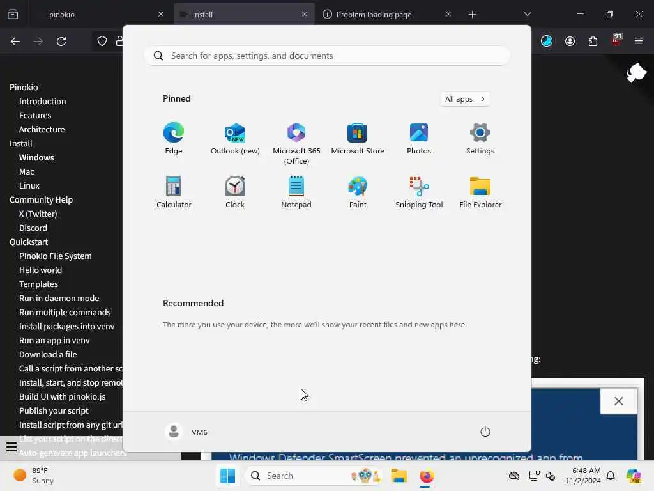Open Microsoft Store from Start menu
The image size is (654, 491).
click(x=358, y=139)
